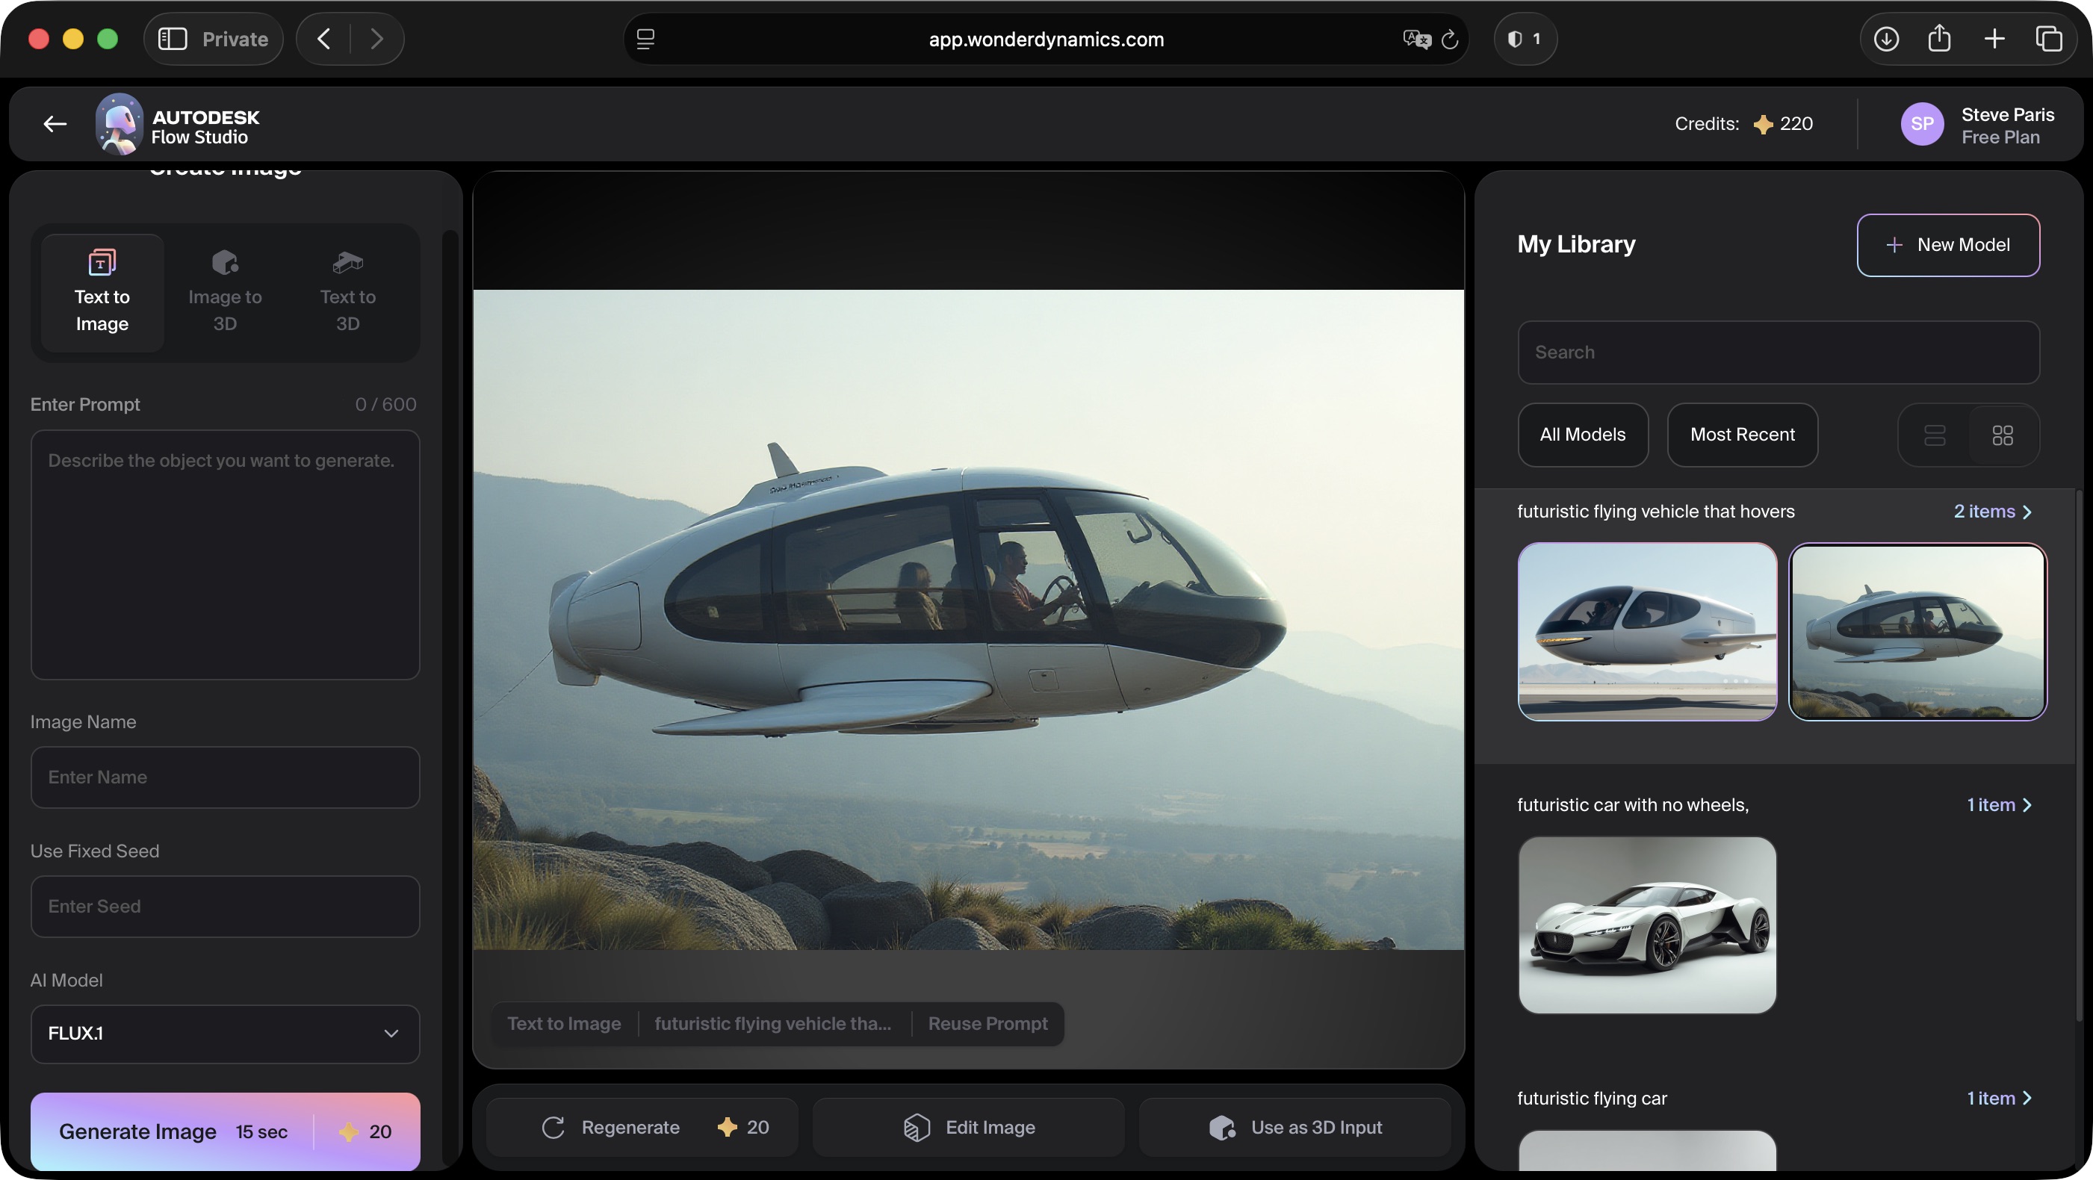
Task: Click the New Model button
Action: [1947, 244]
